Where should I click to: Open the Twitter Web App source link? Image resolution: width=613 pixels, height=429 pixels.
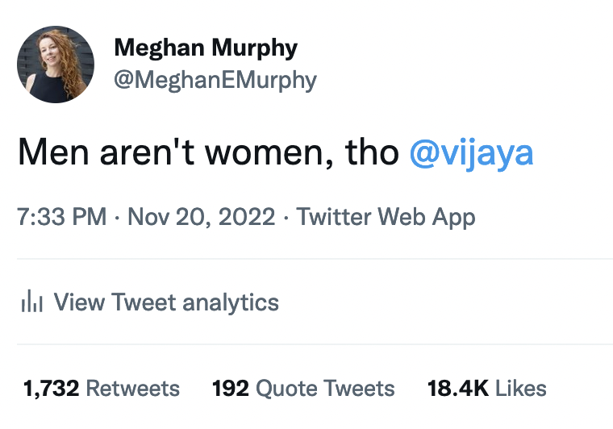(386, 217)
